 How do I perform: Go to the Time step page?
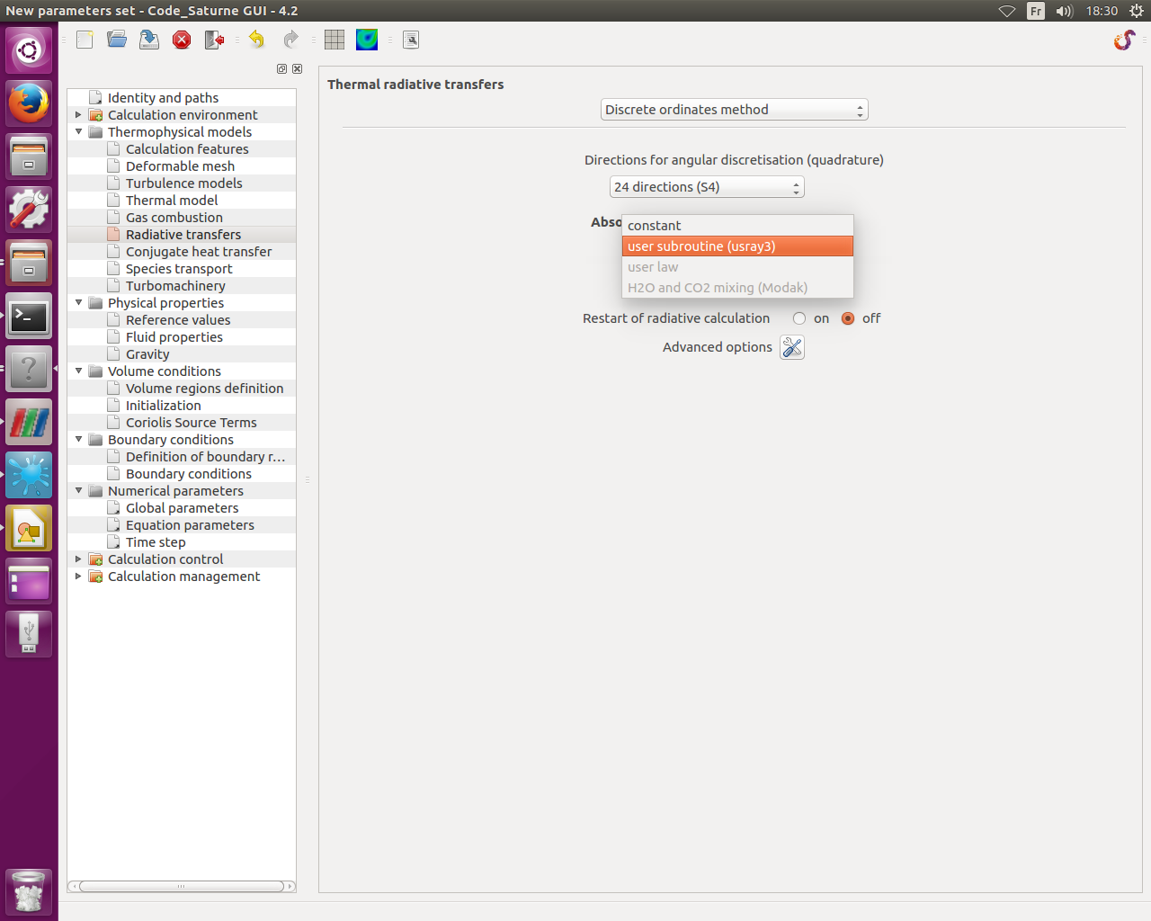156,542
